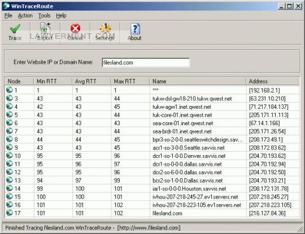Select the globe icon for node 11
Image resolution: width=305 pixels, height=234 pixels.
point(10,164)
